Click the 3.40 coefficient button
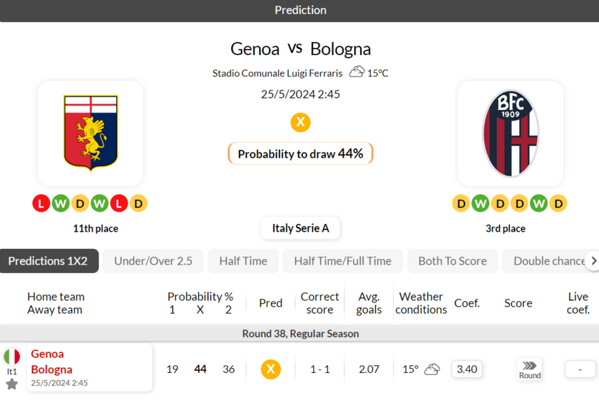599x415 pixels. coord(467,369)
